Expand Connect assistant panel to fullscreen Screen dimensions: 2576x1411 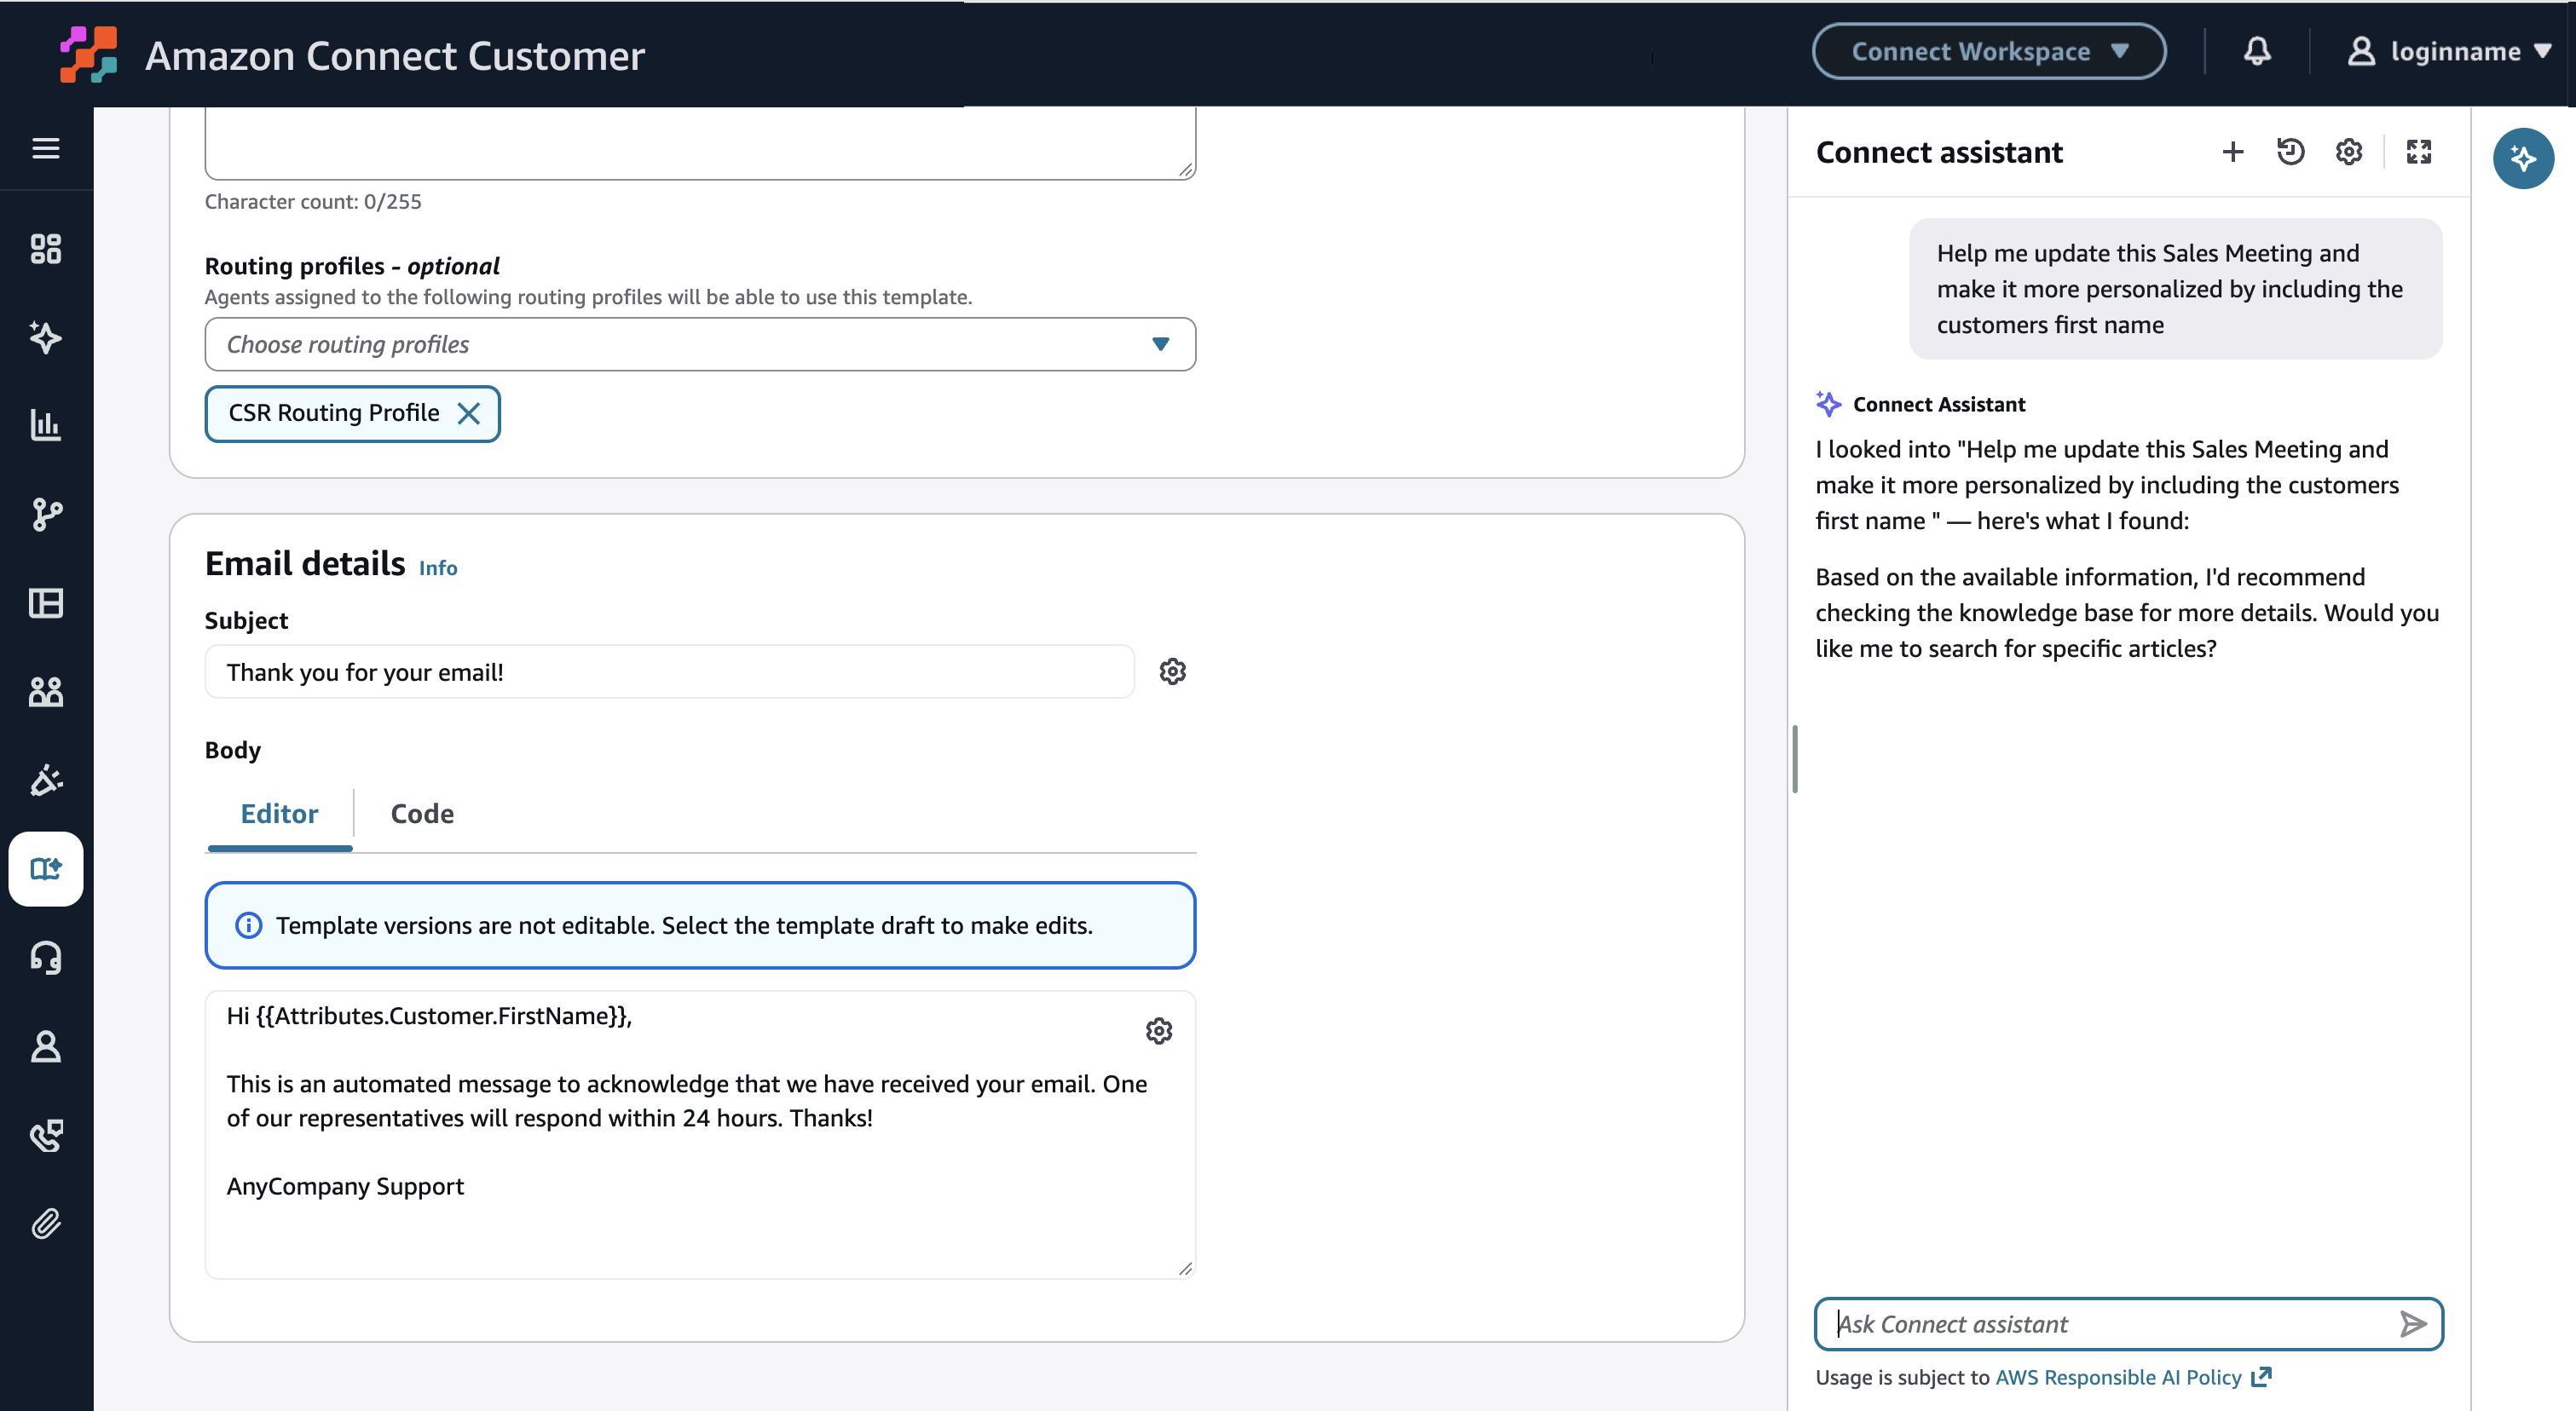(x=2418, y=152)
